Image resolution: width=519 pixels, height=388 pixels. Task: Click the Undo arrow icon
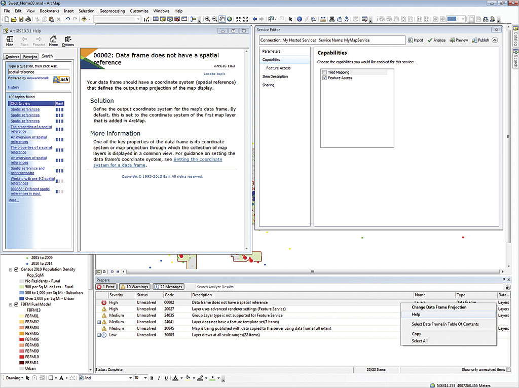[67, 19]
